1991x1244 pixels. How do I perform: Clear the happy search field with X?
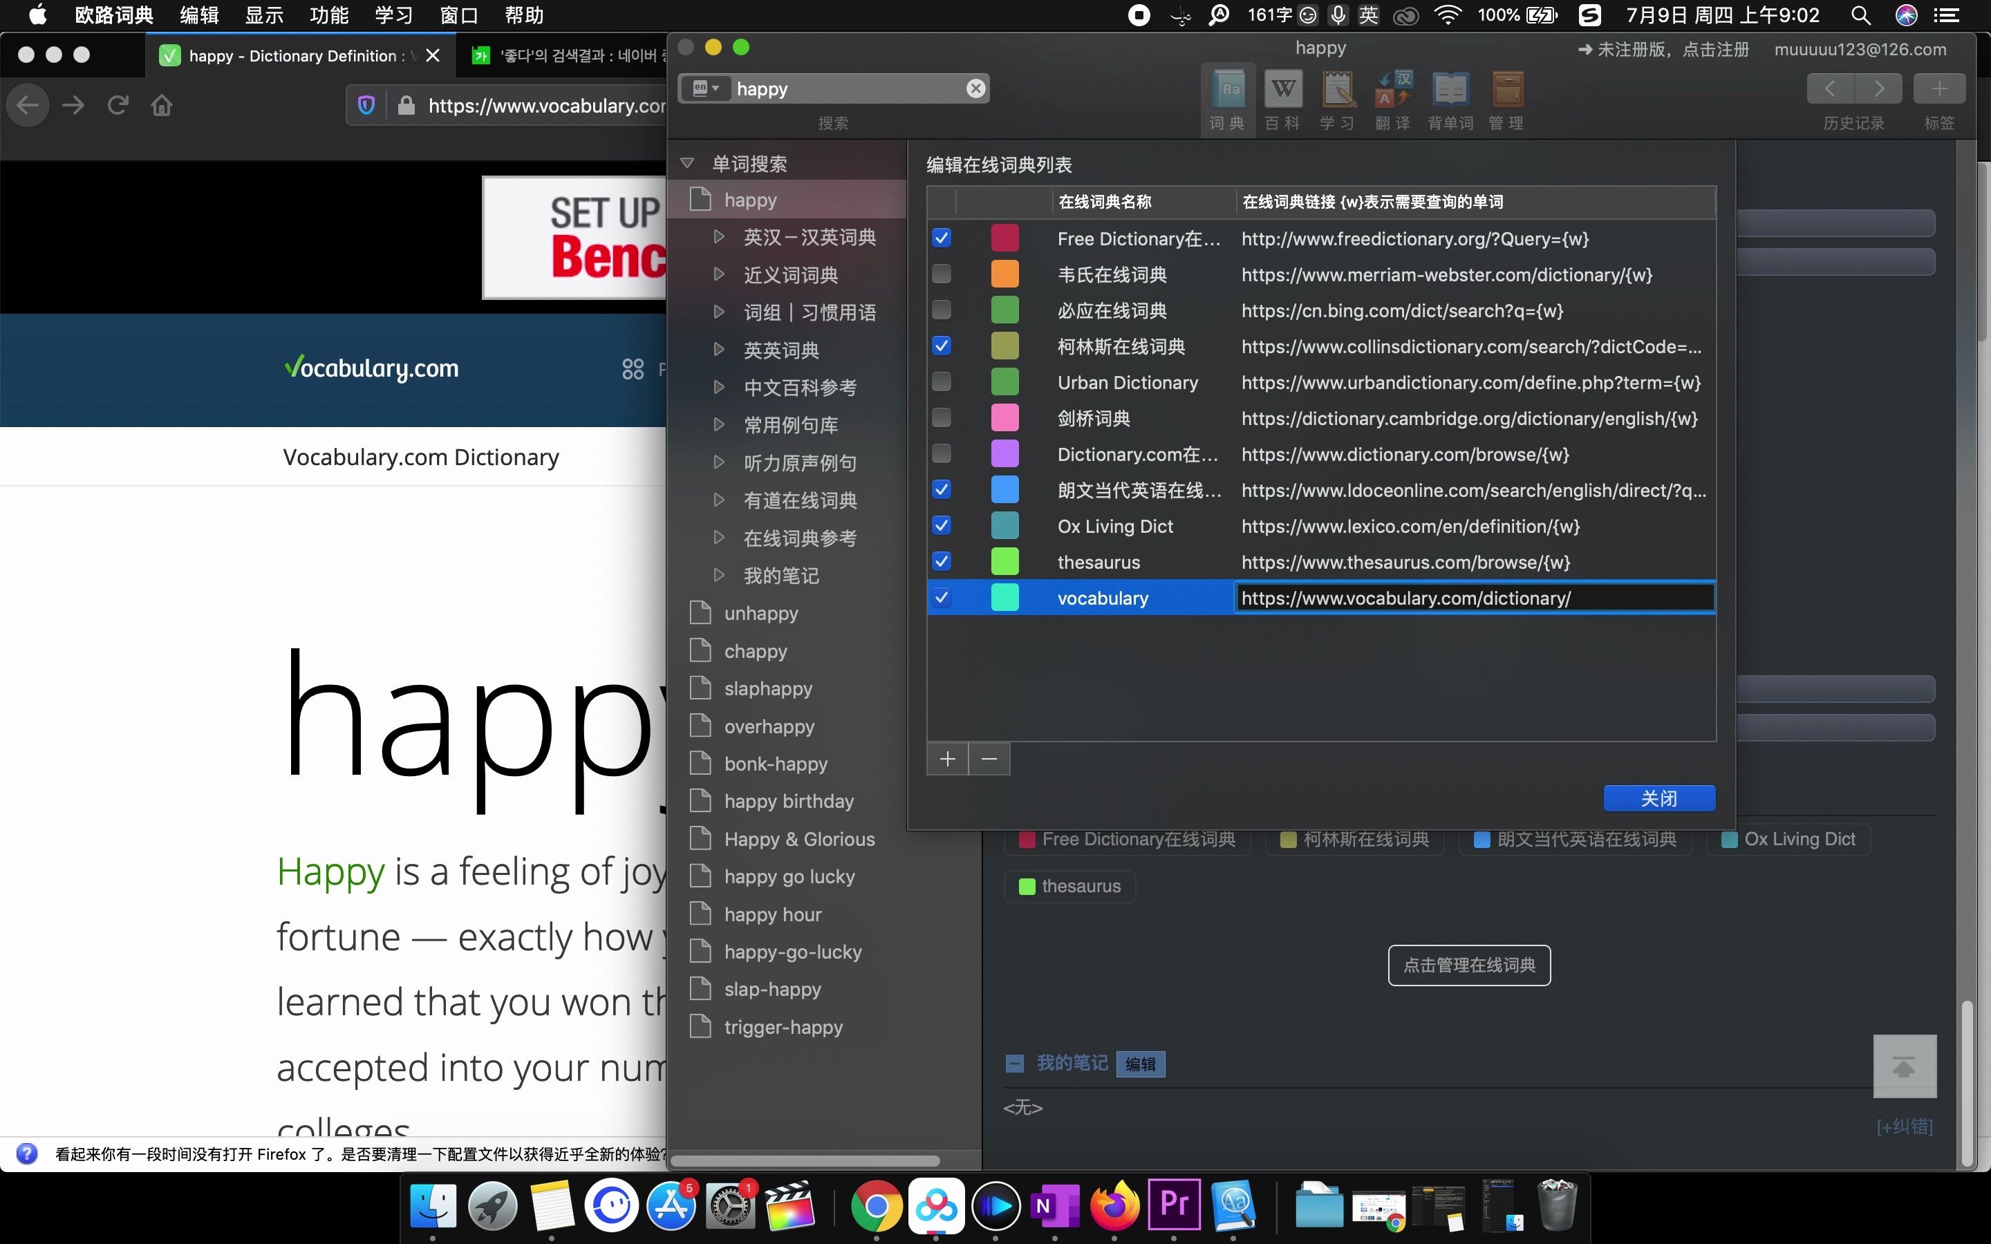coord(975,89)
